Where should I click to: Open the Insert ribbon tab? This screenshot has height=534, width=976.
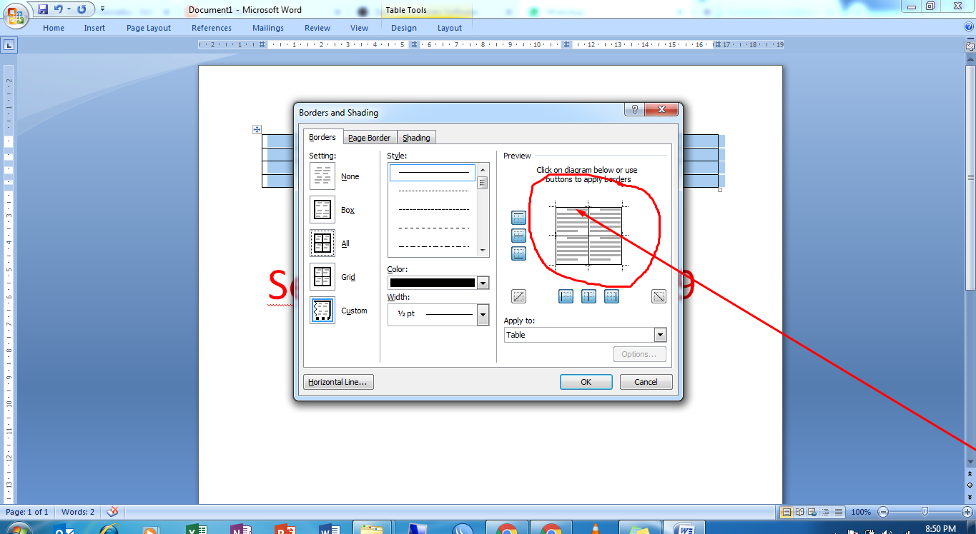click(94, 28)
